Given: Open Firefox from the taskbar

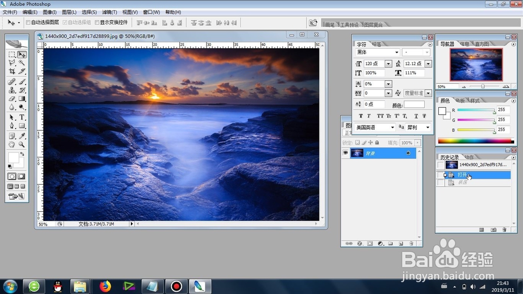Looking at the screenshot, I should [105, 286].
